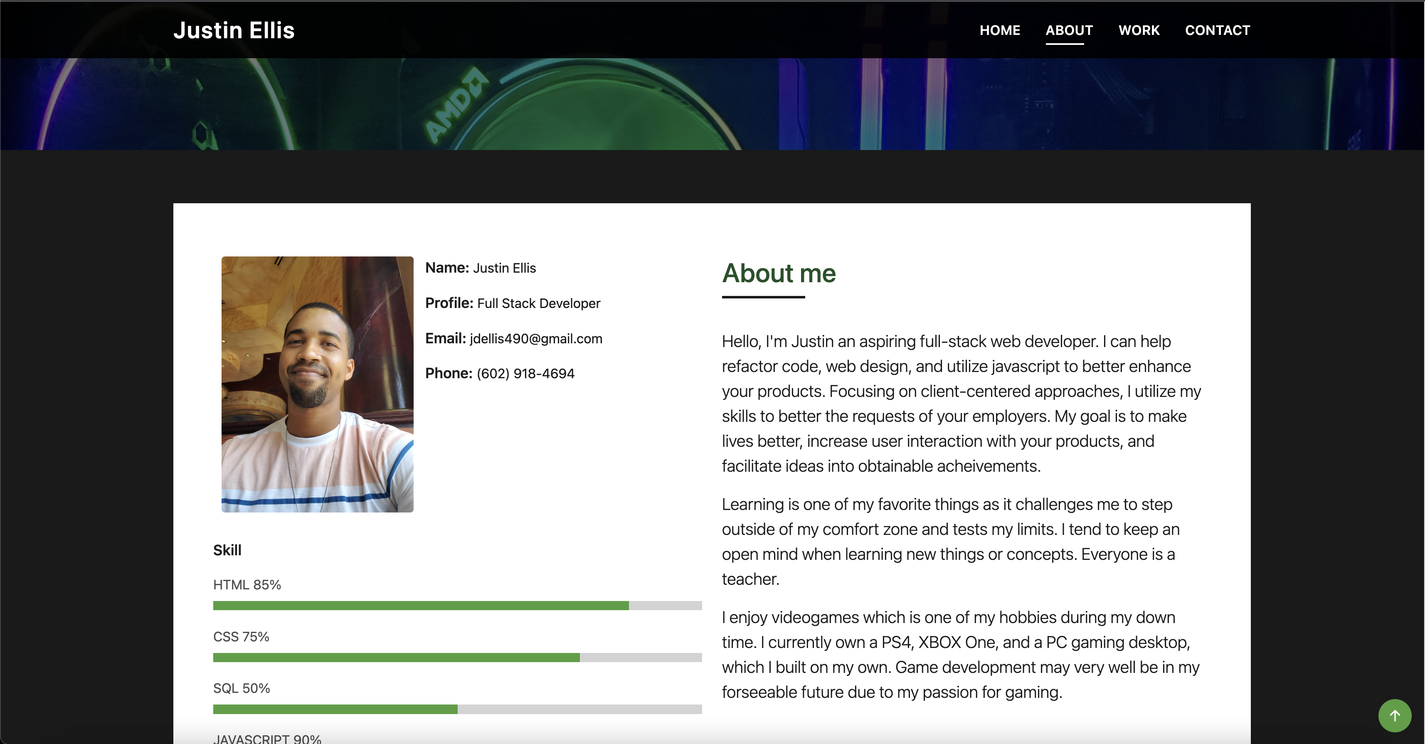Open the HOME navigation item
The width and height of the screenshot is (1425, 744).
1000,30
